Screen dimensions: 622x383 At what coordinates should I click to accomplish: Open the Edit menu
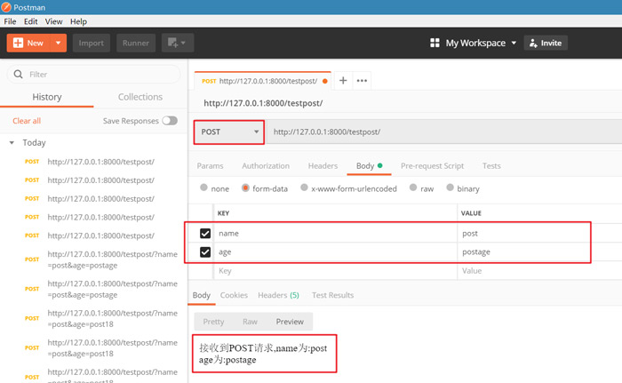coord(30,21)
